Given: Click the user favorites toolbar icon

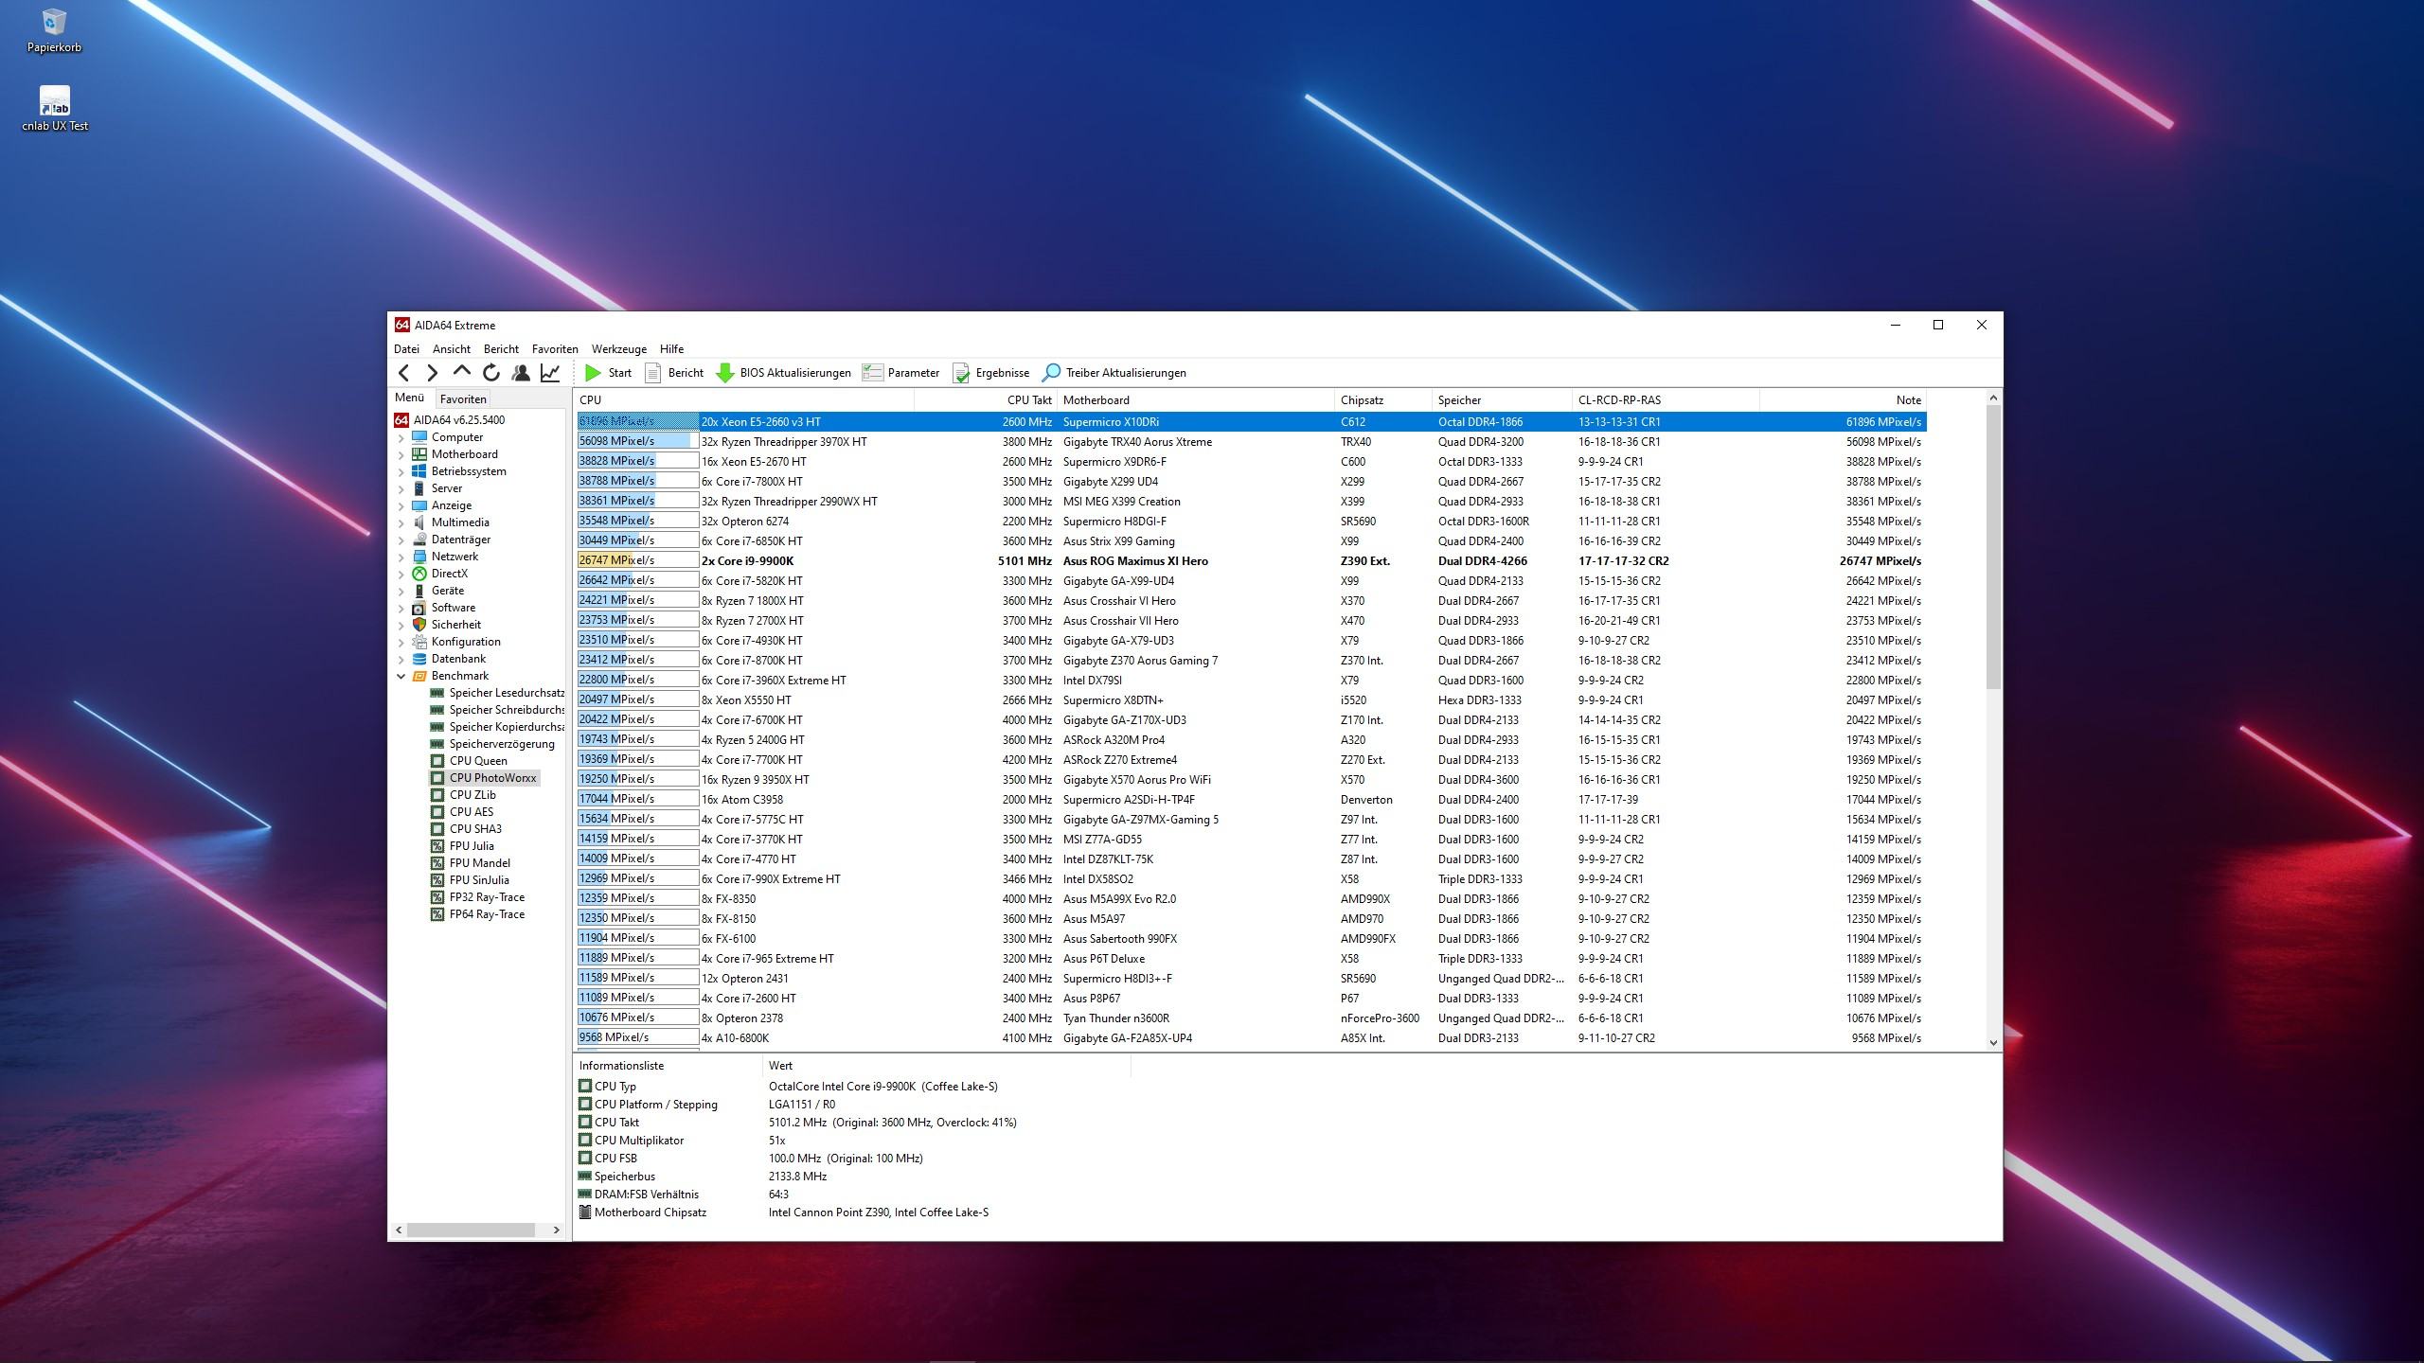Looking at the screenshot, I should (x=521, y=373).
